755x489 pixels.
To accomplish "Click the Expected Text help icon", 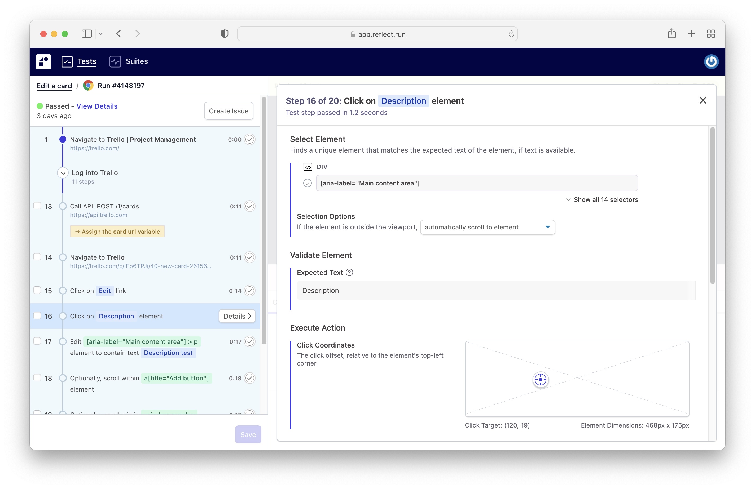I will click(349, 273).
